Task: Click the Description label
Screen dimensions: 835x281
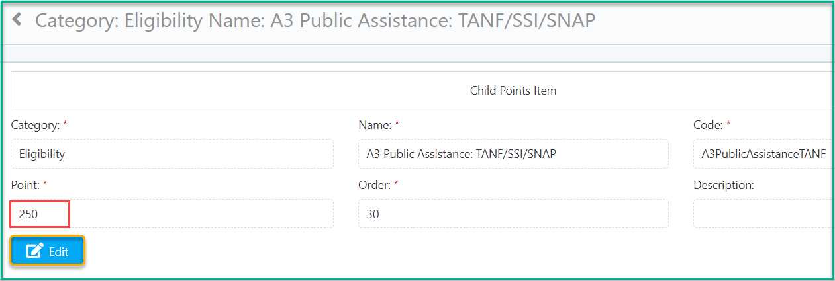Action: (x=724, y=185)
